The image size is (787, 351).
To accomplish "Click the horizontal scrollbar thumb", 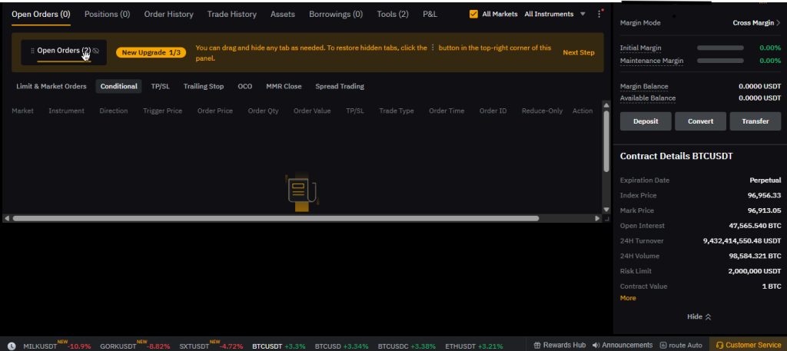I will pos(276,219).
